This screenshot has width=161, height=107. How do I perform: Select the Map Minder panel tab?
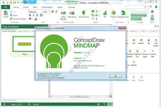24,31
